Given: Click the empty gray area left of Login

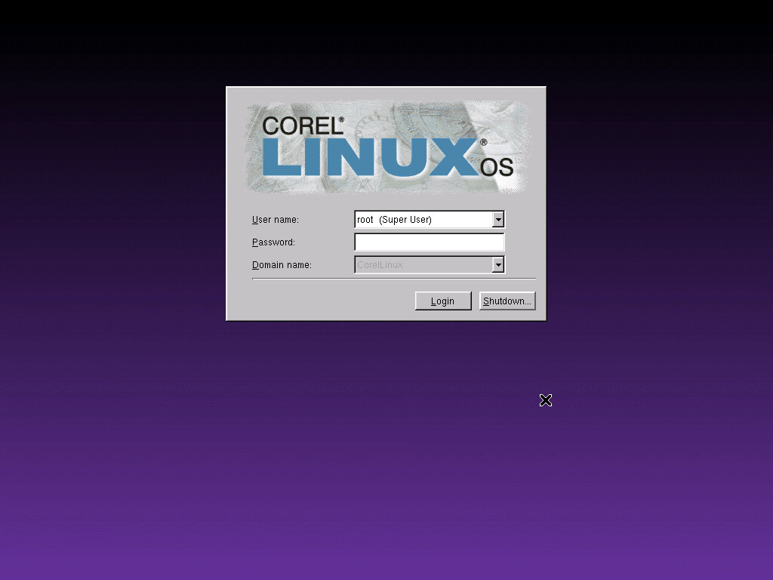Looking at the screenshot, I should tap(332, 301).
